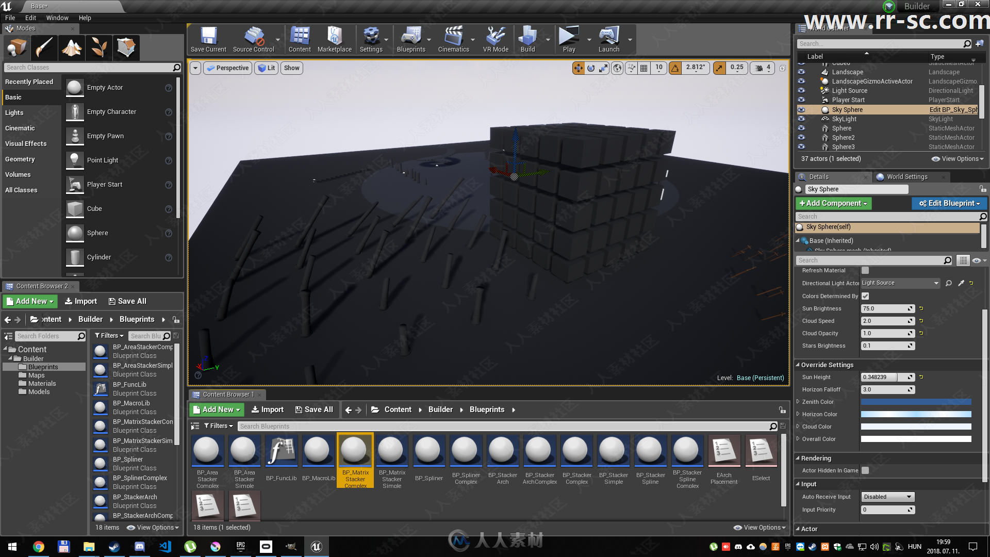The width and height of the screenshot is (990, 557).
Task: Expand the Horizon Color property
Action: click(x=798, y=414)
